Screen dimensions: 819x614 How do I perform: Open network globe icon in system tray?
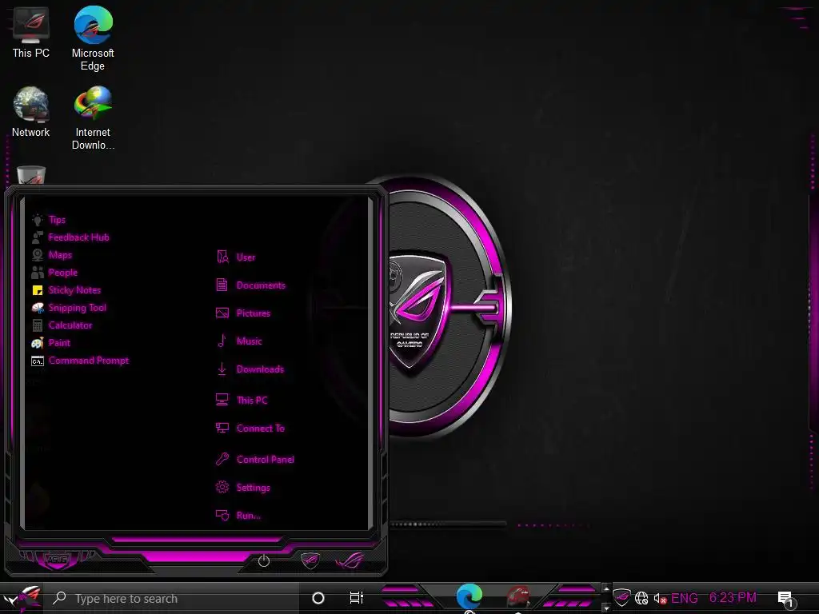point(641,598)
